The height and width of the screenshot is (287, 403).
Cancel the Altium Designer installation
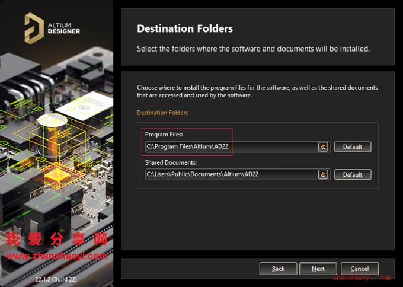pos(360,269)
